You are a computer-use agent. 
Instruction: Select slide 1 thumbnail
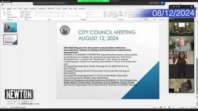click(x=10, y=27)
